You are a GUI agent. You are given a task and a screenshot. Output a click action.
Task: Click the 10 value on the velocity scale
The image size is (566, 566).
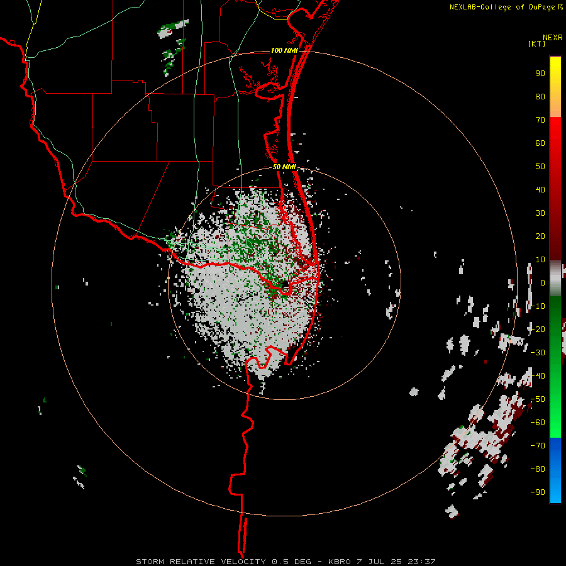coord(540,260)
